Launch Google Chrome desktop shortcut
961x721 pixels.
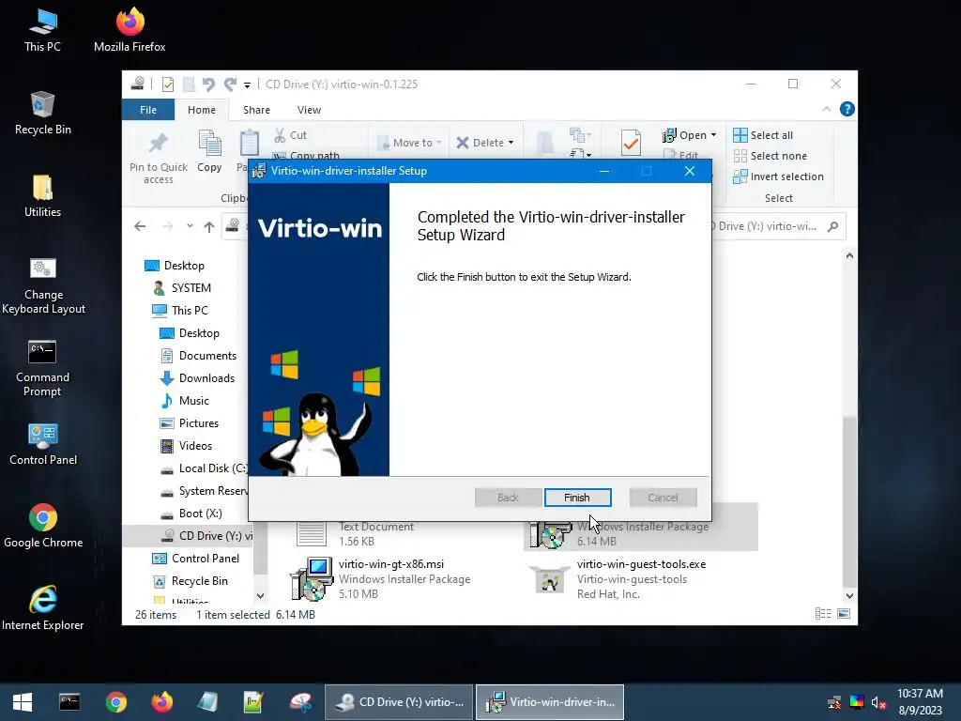pyautogui.click(x=43, y=526)
